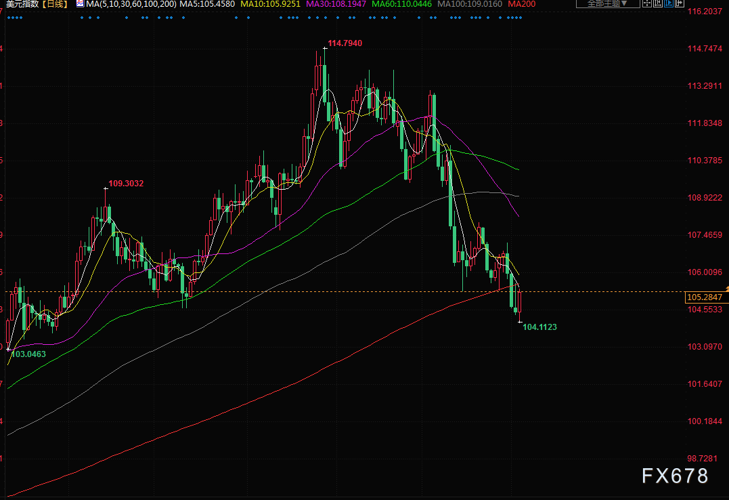Screen dimensions: 729x500
Task: Click the 113.2911 price axis label
Action: (x=705, y=85)
